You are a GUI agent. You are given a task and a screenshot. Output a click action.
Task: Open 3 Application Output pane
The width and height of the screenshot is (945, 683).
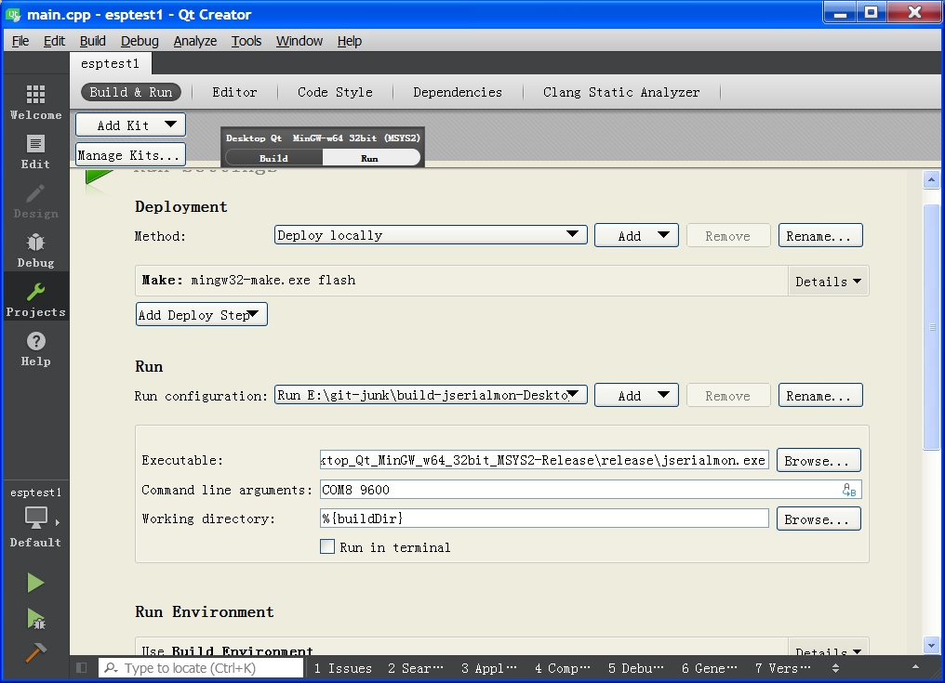click(x=489, y=668)
